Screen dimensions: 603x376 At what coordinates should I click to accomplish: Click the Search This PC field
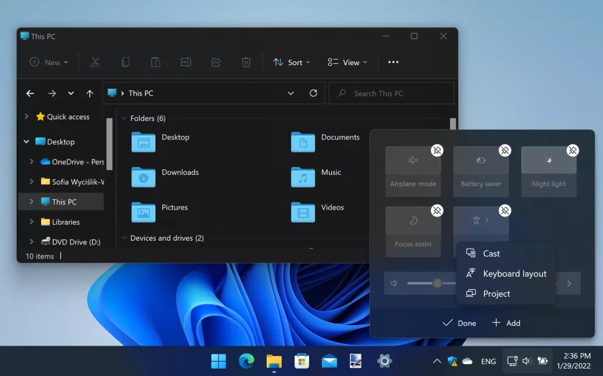[x=392, y=93]
